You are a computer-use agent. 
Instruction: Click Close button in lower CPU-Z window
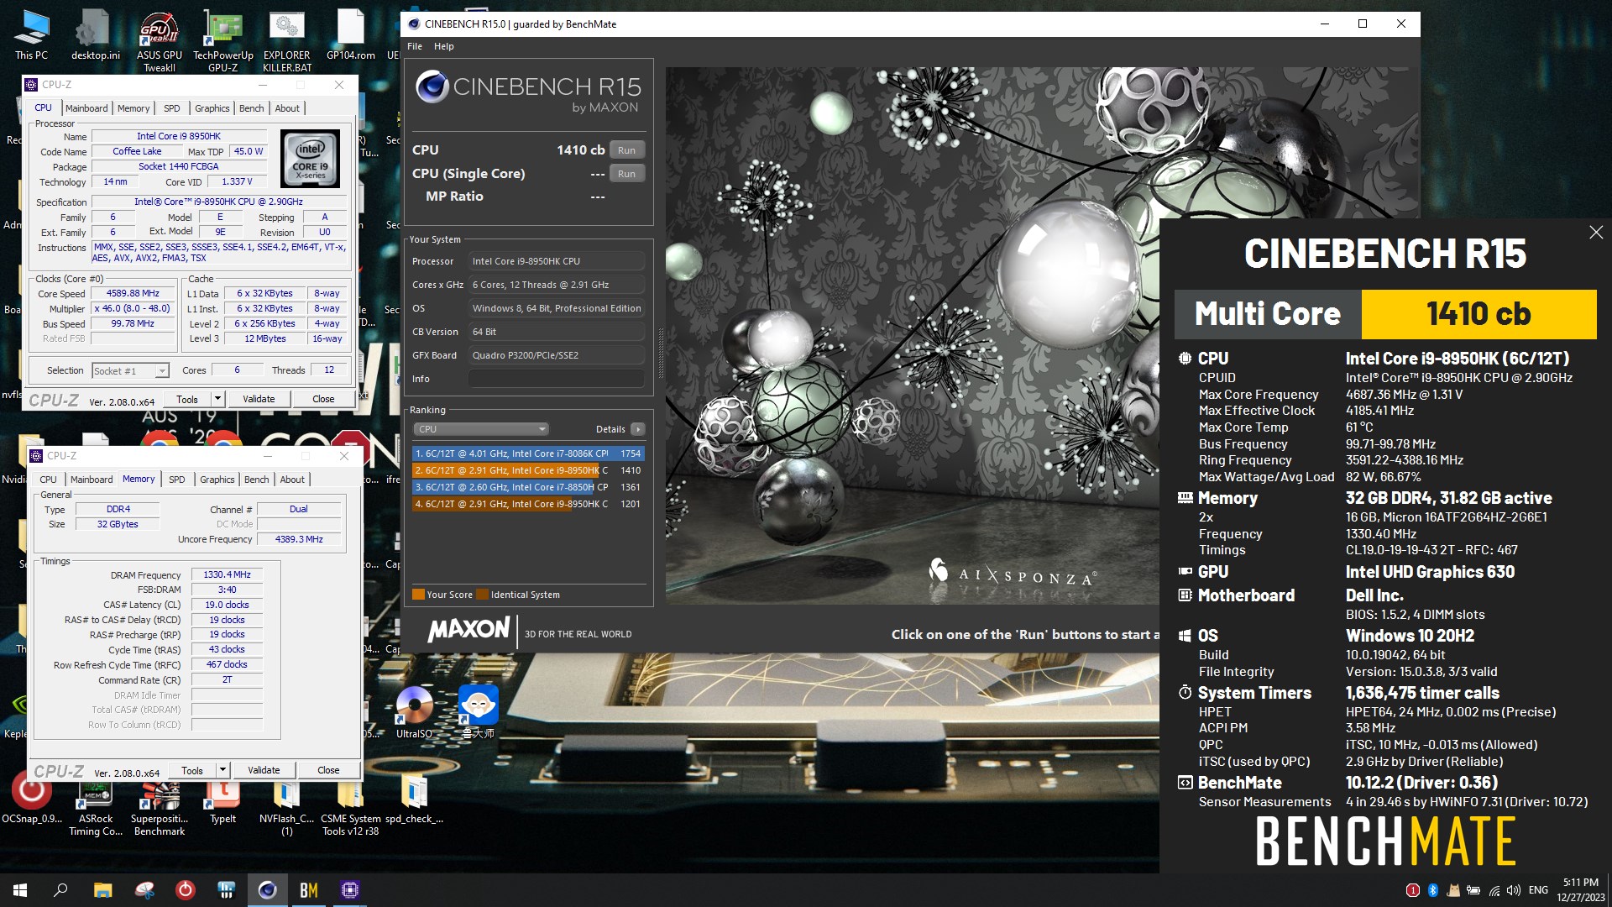[x=328, y=770]
